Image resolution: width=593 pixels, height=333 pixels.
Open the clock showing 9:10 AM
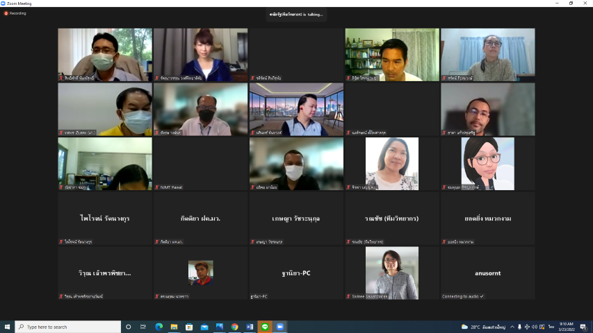567,327
